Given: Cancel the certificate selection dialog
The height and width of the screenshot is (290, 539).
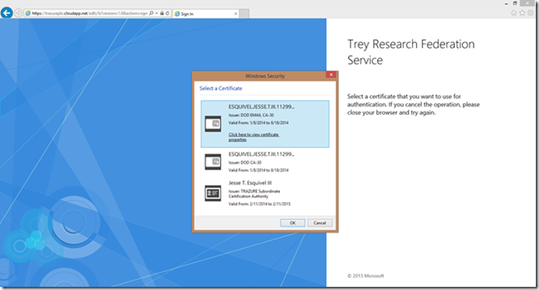Looking at the screenshot, I should 320,223.
